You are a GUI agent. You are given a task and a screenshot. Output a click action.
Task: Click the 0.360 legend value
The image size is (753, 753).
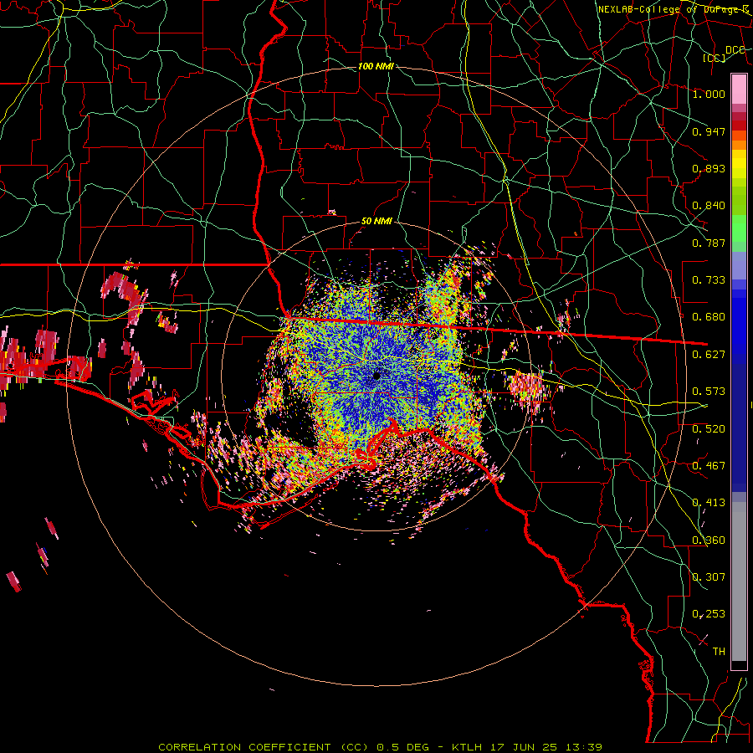tap(709, 540)
